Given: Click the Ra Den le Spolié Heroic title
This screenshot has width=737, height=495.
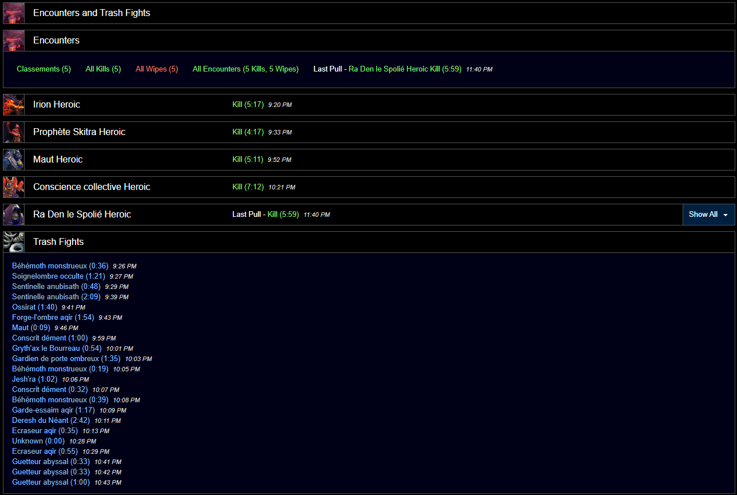Looking at the screenshot, I should click(x=82, y=215).
